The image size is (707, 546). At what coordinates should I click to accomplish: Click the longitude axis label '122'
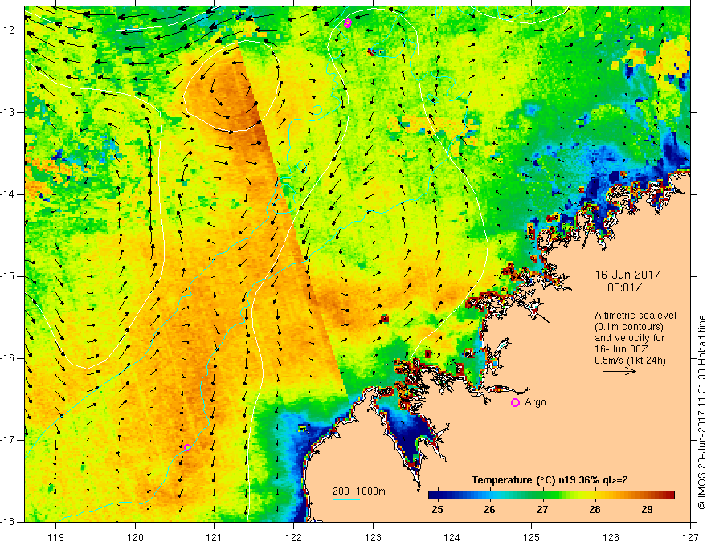point(293,537)
